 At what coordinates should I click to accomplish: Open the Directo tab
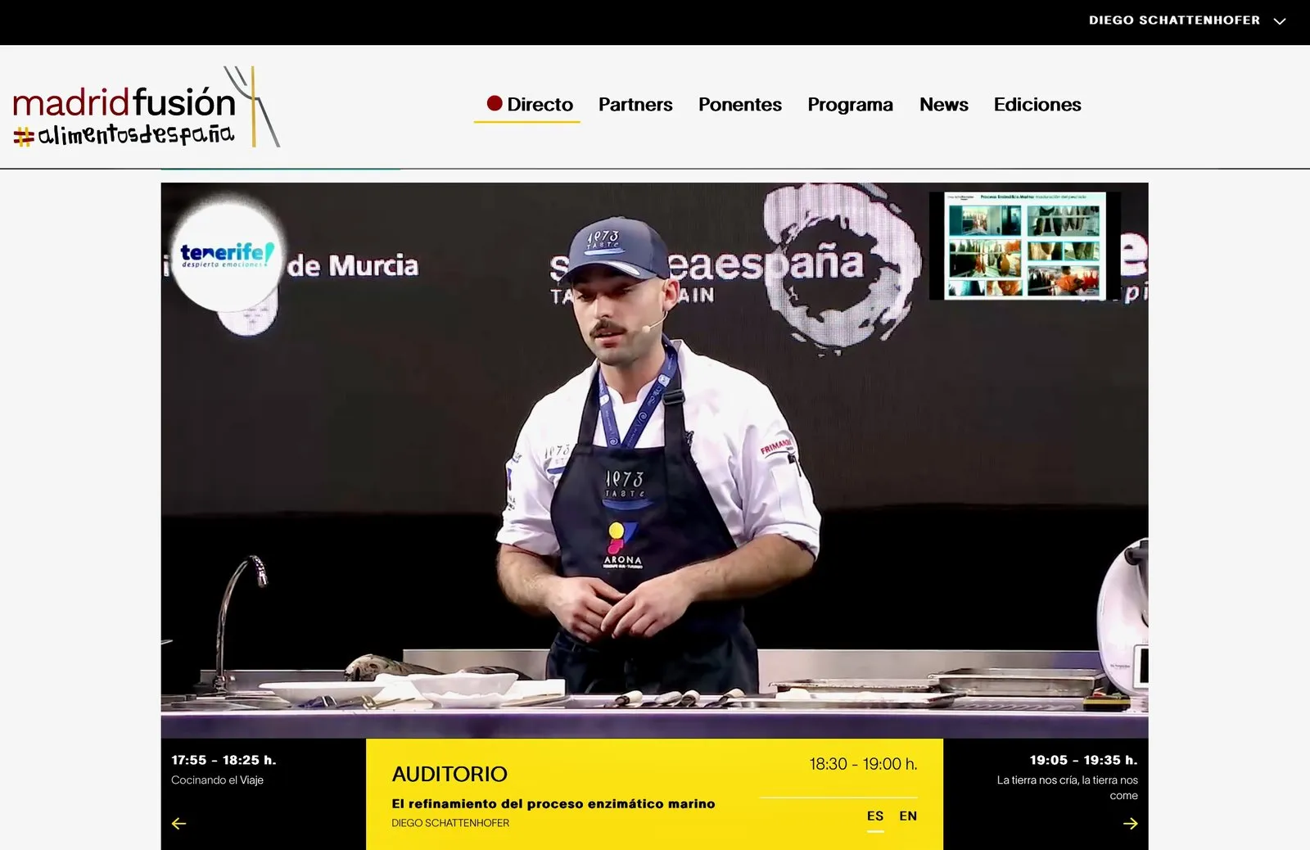[528, 104]
